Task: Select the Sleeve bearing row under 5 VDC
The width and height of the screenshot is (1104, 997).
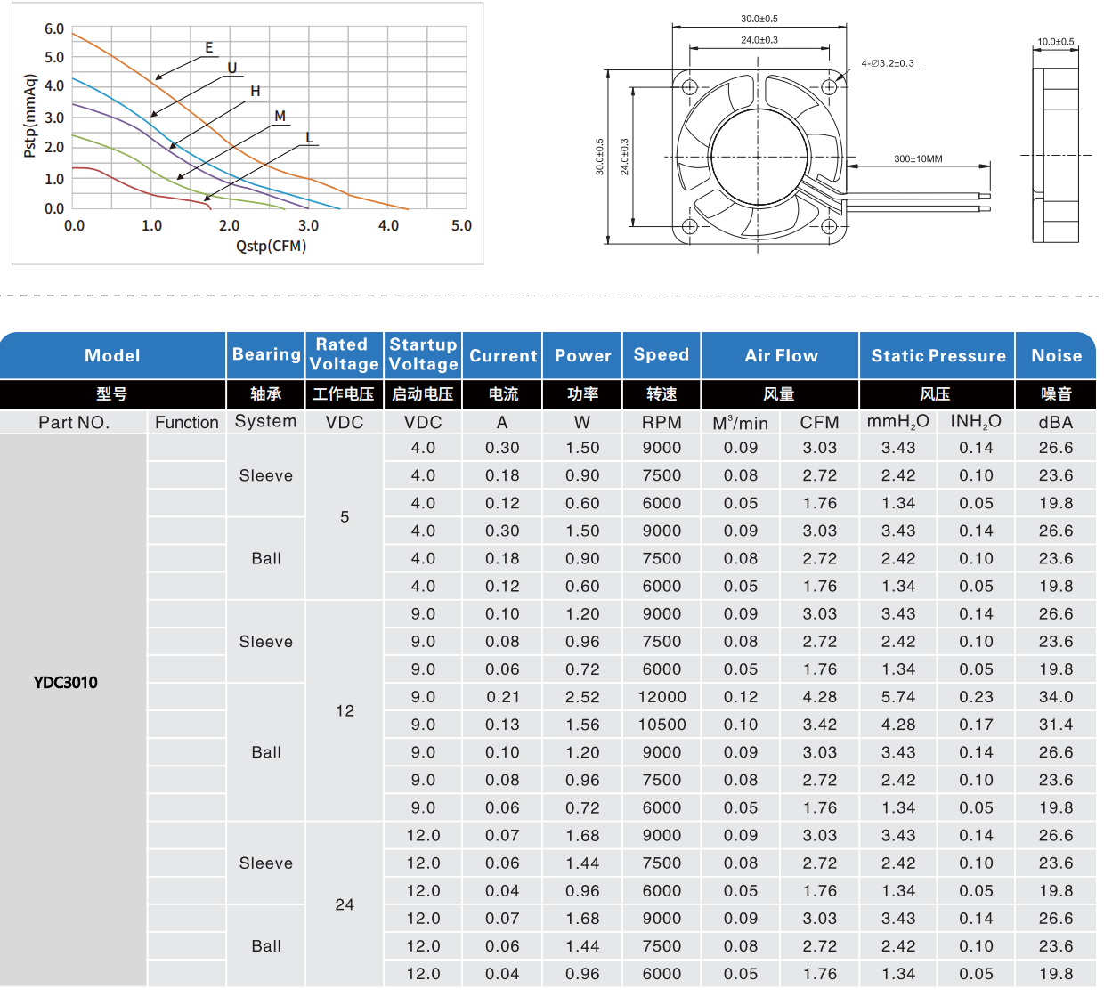Action: click(x=265, y=475)
